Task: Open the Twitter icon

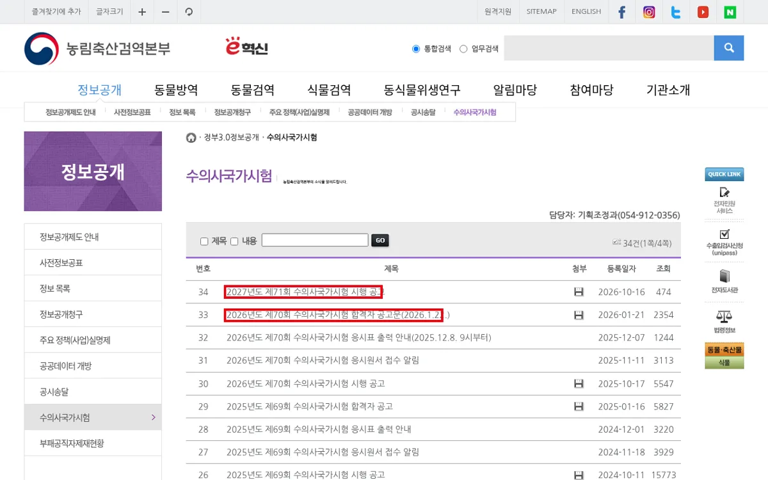Action: (676, 12)
